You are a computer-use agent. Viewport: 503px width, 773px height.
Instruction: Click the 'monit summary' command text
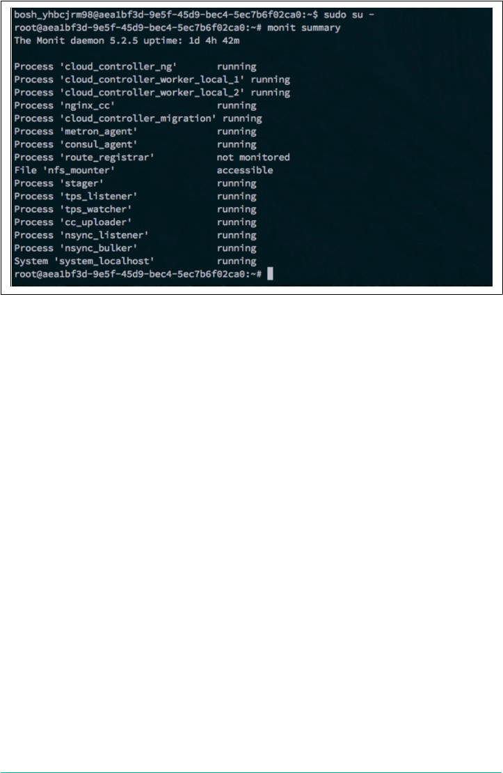point(303,28)
